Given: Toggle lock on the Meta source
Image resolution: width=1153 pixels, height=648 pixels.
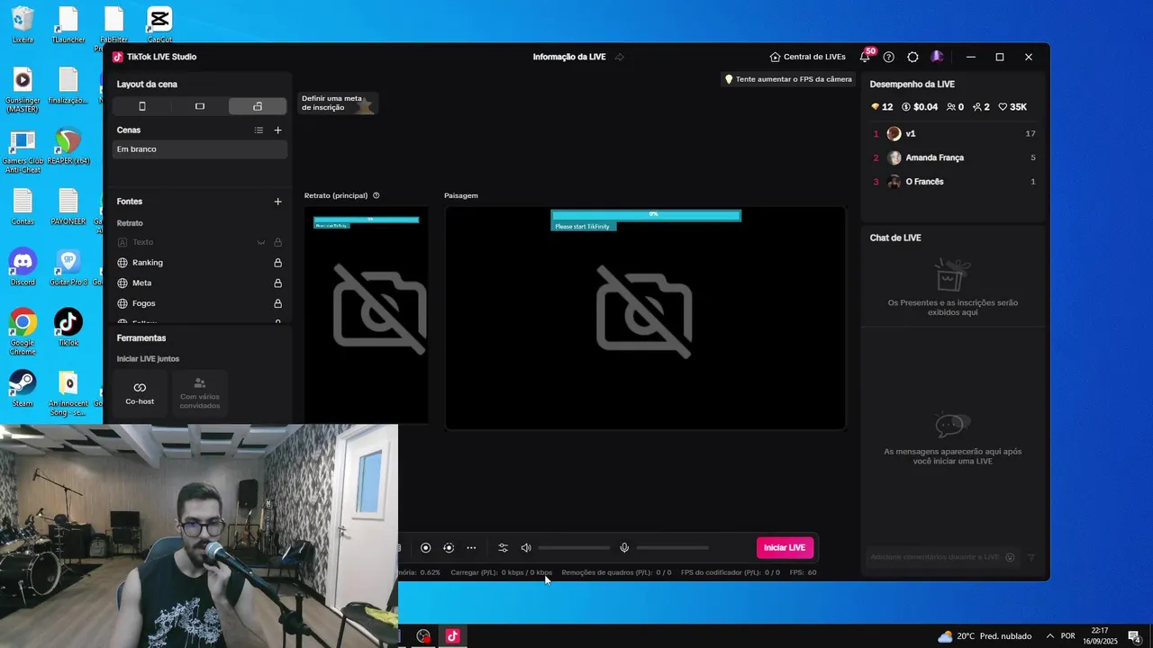Looking at the screenshot, I should point(277,283).
